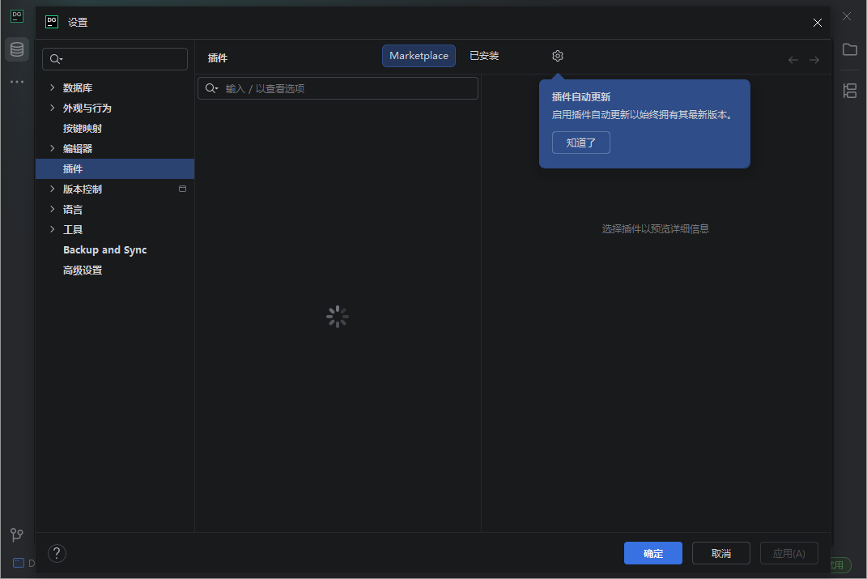Click the plugin search input field
This screenshot has height=579, width=867.
point(338,87)
